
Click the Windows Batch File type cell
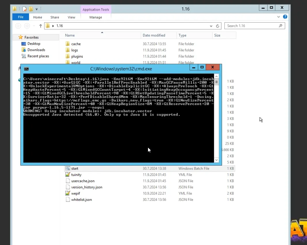click(194, 168)
